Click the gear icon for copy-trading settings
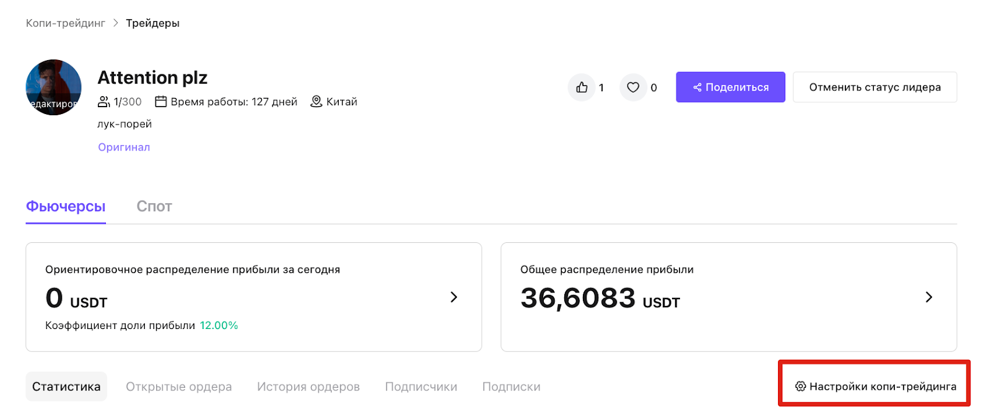The height and width of the screenshot is (417, 991). [x=800, y=387]
